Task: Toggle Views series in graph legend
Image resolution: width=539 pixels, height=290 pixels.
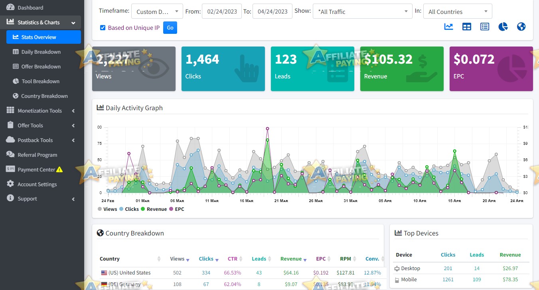Action: click(107, 209)
